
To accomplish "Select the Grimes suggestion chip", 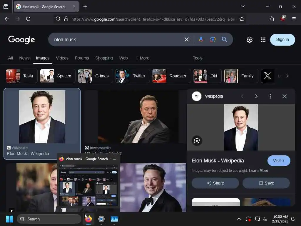I will coord(96,76).
